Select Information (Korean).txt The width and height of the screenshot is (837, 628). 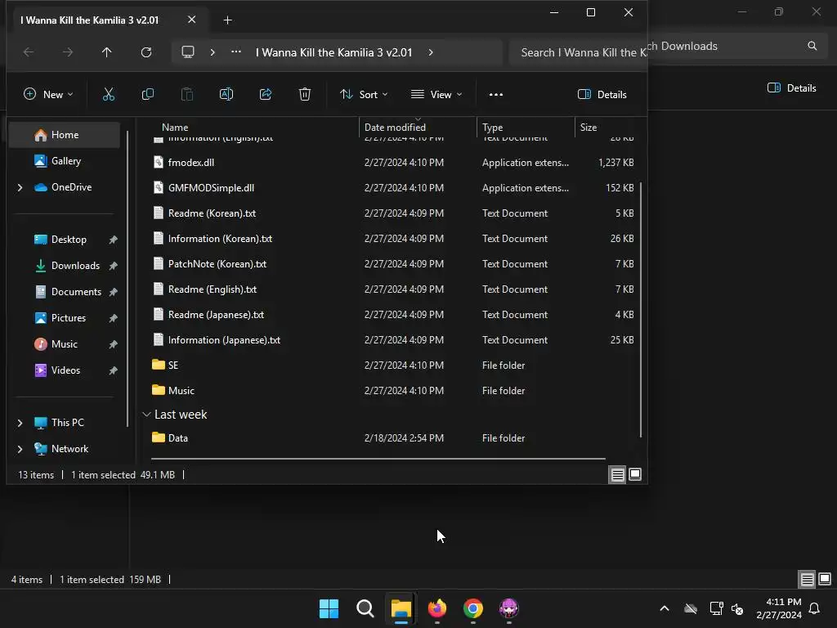click(392, 239)
